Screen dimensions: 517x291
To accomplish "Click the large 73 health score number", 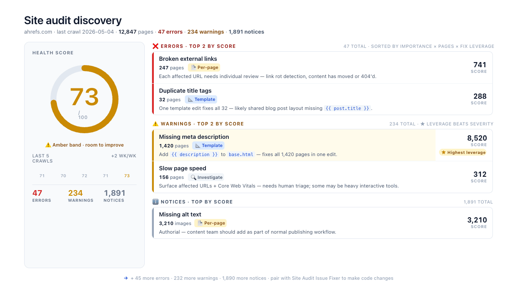I will coord(84,97).
